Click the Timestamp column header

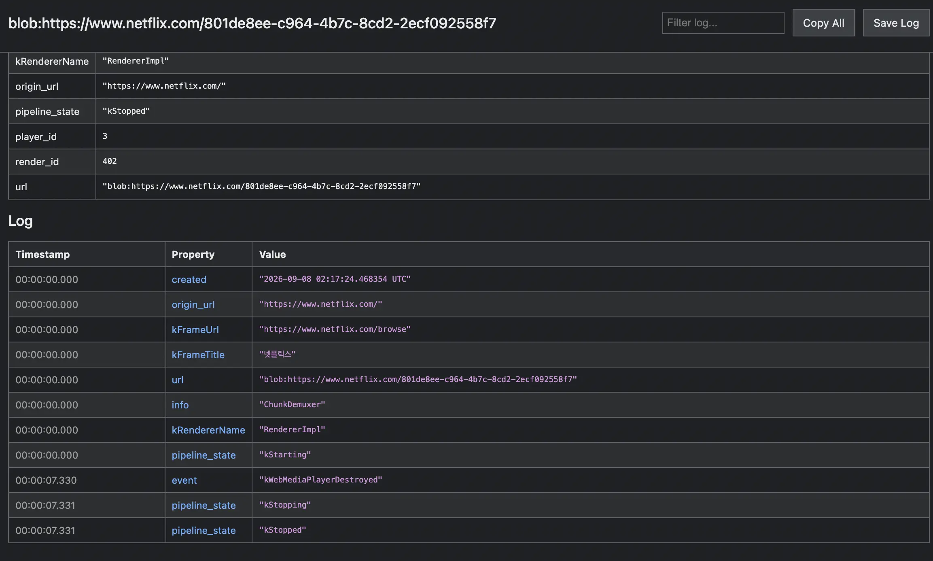(x=42, y=254)
